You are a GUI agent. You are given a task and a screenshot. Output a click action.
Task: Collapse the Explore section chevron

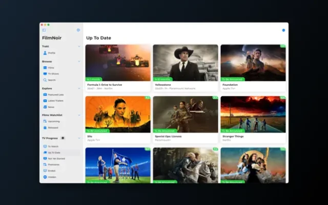point(79,88)
